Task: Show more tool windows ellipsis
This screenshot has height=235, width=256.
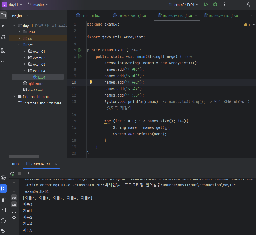Action: click(3, 61)
